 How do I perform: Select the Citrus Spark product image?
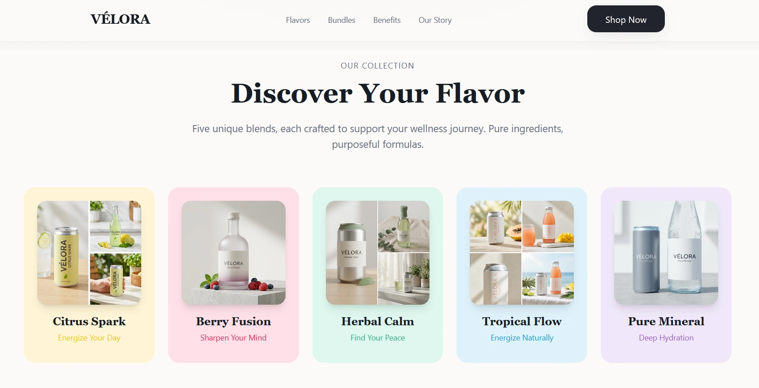pyautogui.click(x=89, y=253)
